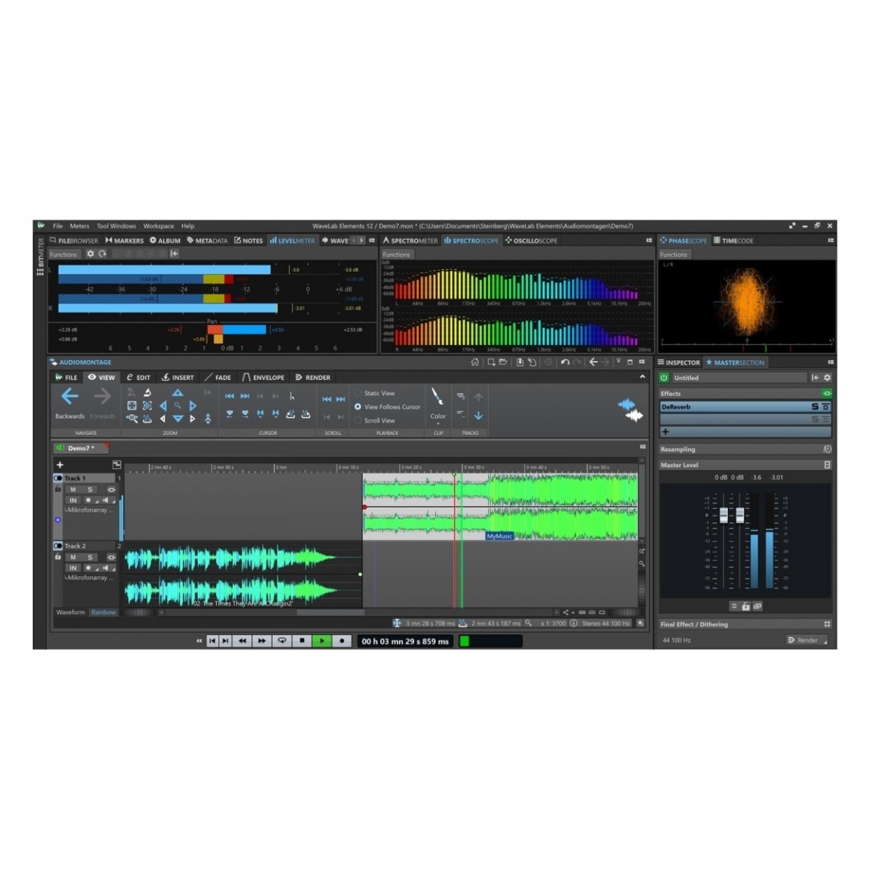The height and width of the screenshot is (870, 870).
Task: Solo Track 1 with its S button
Action: [91, 489]
